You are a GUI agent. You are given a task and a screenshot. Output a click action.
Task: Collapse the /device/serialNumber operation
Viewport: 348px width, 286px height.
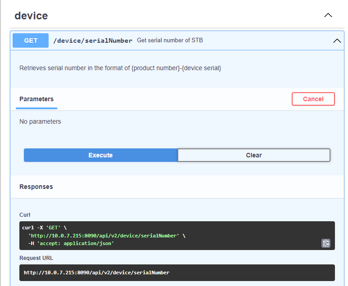[337, 41]
